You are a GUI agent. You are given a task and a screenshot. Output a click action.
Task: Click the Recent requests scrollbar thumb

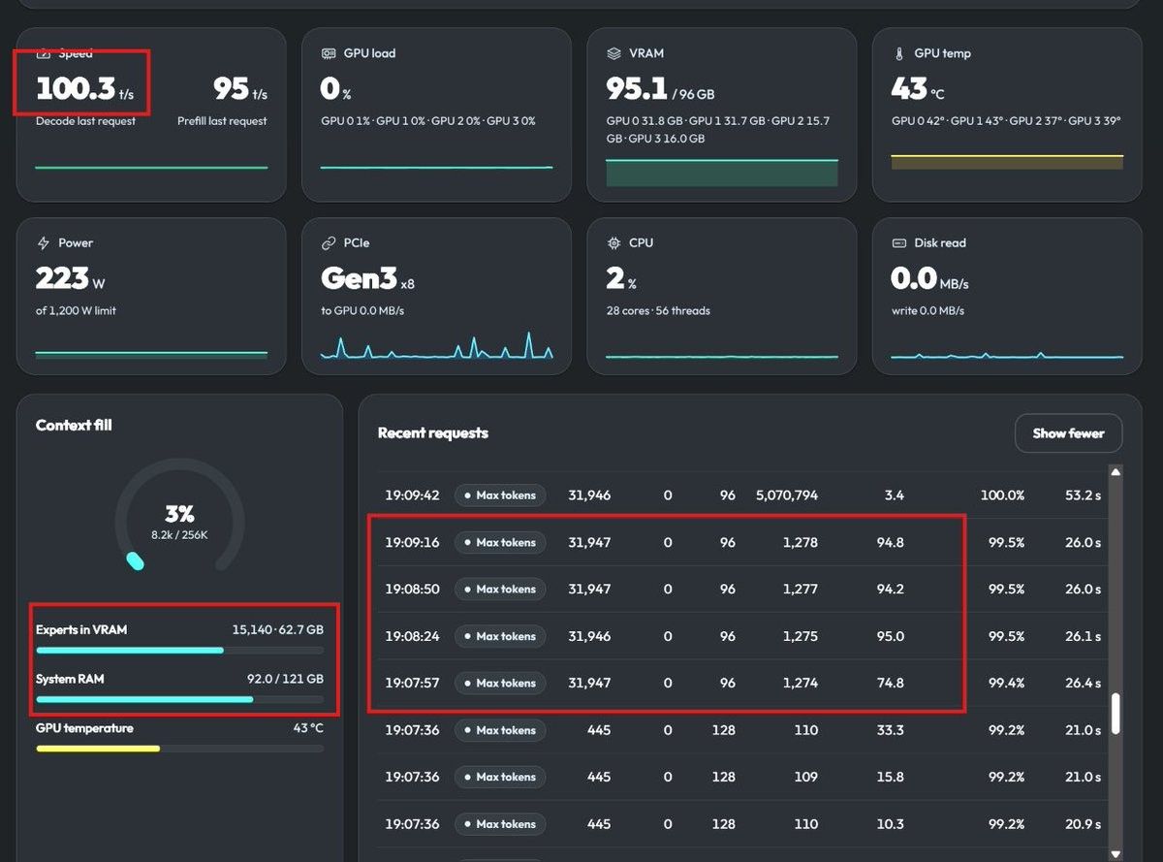(x=1116, y=714)
